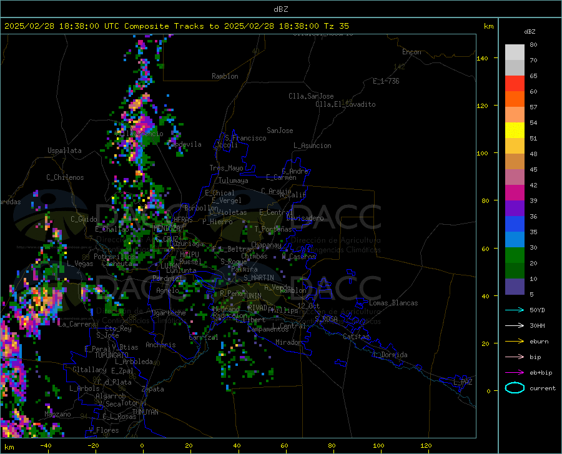Click the C_Chilenos map label
The width and height of the screenshot is (562, 454).
(x=65, y=177)
